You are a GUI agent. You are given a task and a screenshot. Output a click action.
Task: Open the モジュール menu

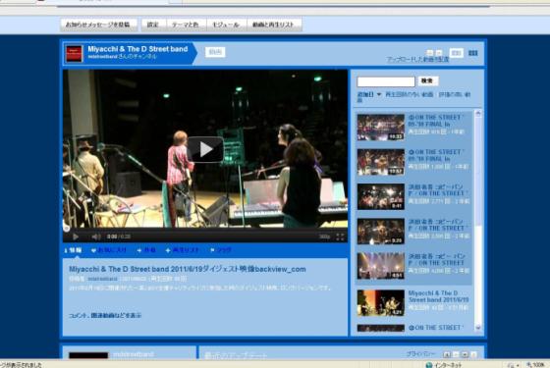tap(226, 25)
